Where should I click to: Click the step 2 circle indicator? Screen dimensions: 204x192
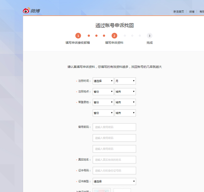click(114, 36)
